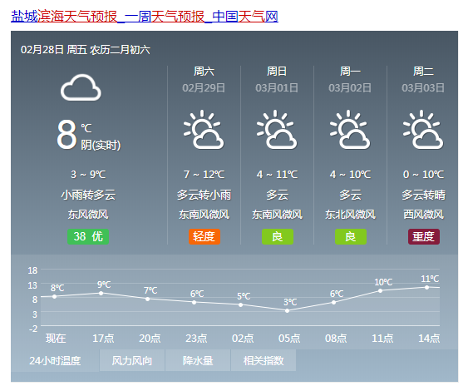Select the 周日 forecast heading
Image resolution: width=468 pixels, height=386 pixels.
(277, 72)
